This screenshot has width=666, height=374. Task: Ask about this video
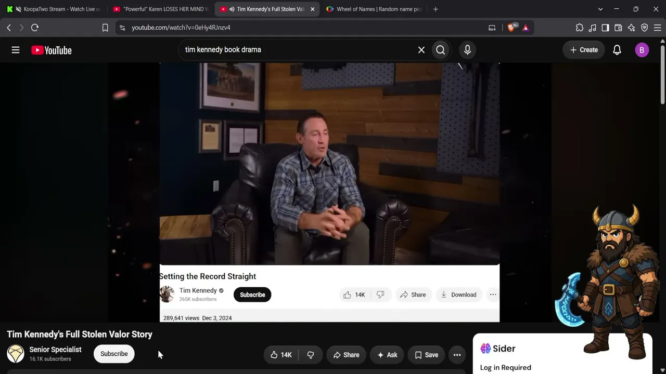point(387,355)
